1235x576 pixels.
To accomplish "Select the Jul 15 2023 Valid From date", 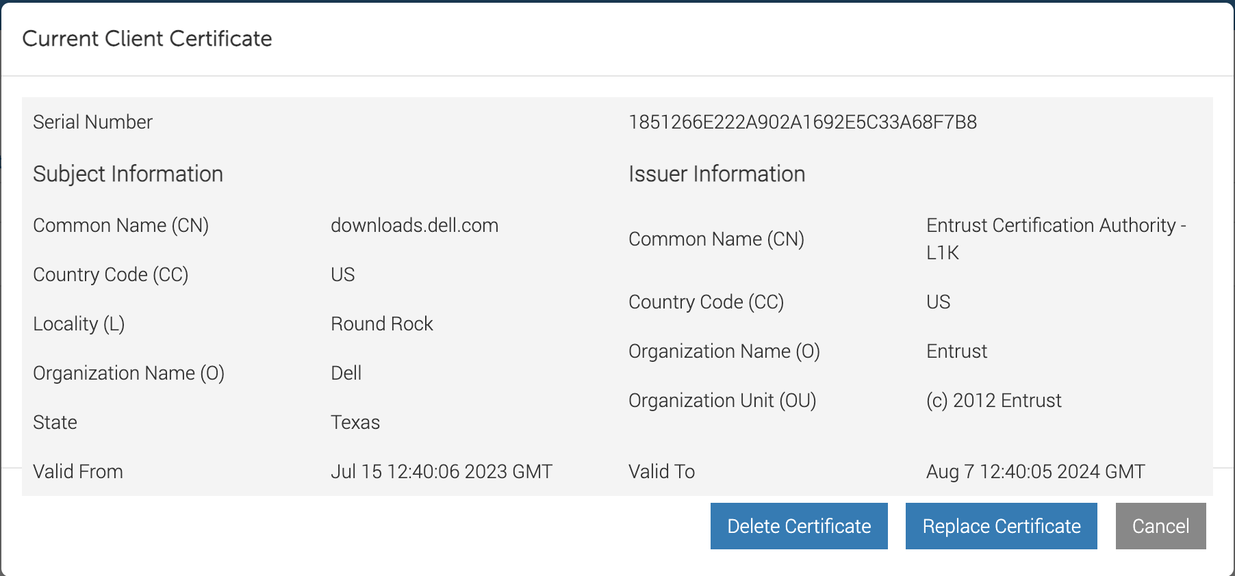I will [x=441, y=472].
